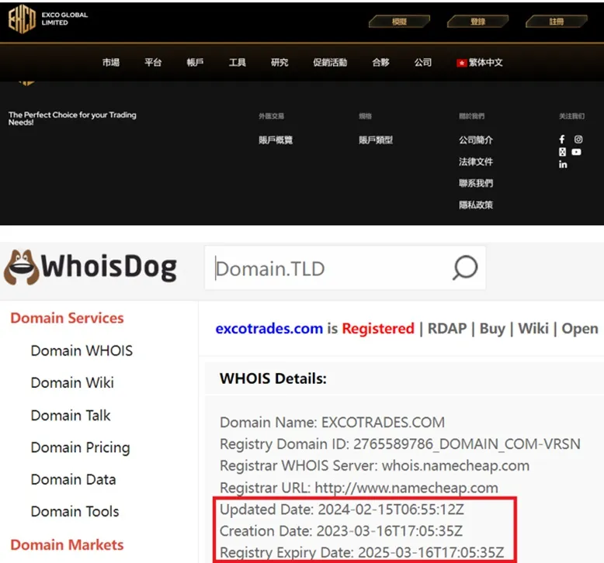
Task: Click the Registrar URL line
Action: (x=359, y=488)
